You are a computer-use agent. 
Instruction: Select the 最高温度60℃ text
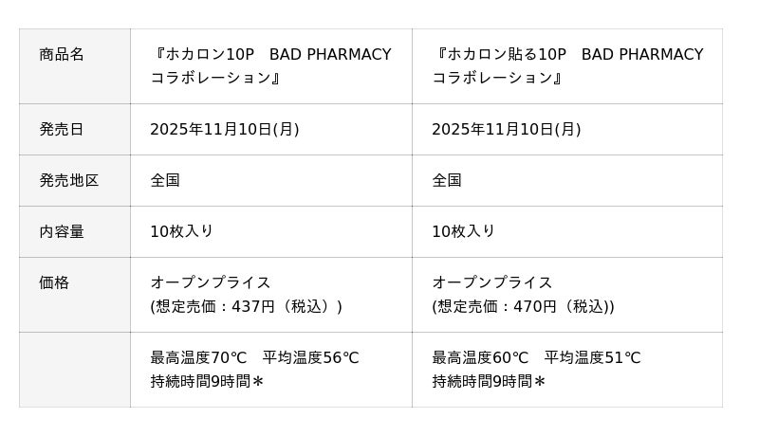[480, 358]
